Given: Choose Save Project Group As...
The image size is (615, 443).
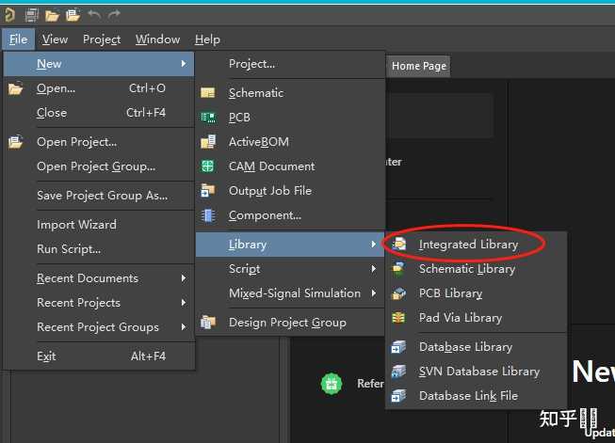Looking at the screenshot, I should (99, 196).
